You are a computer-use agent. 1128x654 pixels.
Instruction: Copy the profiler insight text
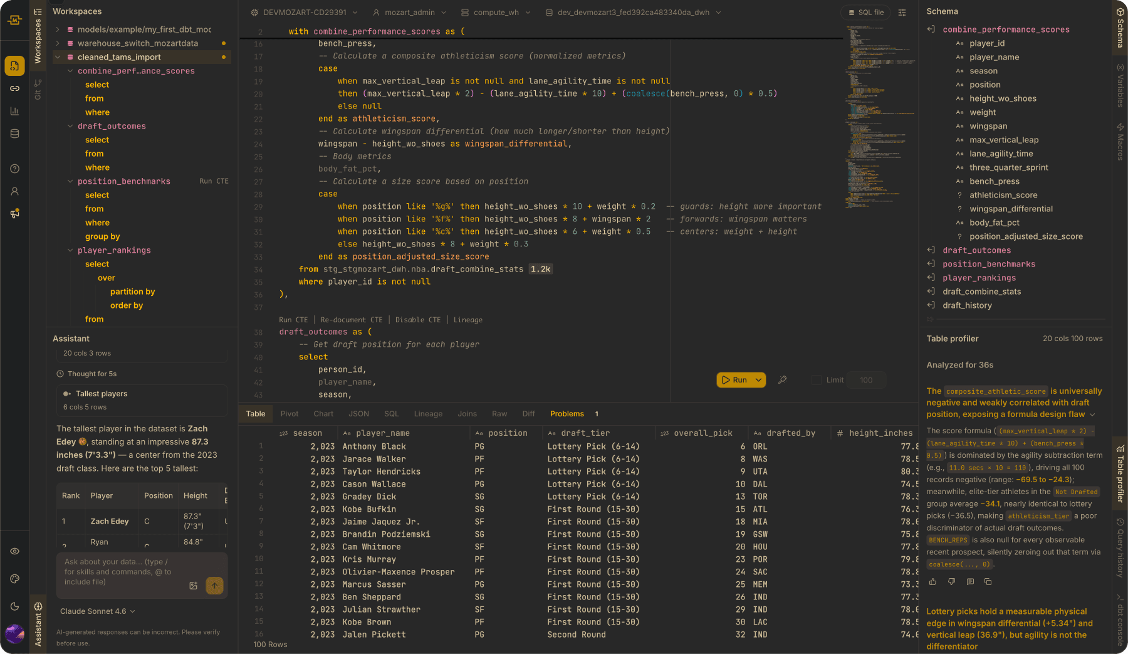(x=988, y=582)
